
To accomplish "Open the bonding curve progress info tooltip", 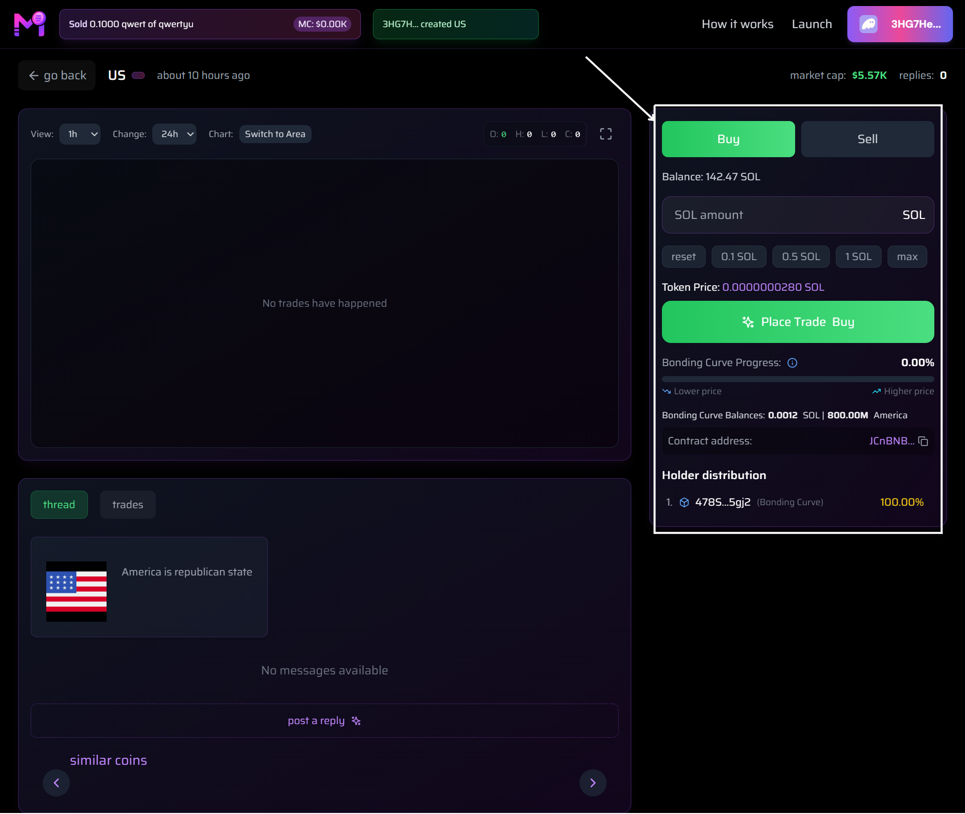I will pyautogui.click(x=792, y=363).
